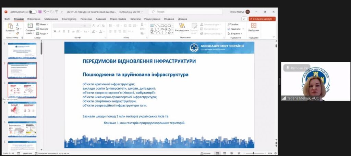Switch to Slide Sorter view
The image size is (351, 156).
click(x=225, y=153)
